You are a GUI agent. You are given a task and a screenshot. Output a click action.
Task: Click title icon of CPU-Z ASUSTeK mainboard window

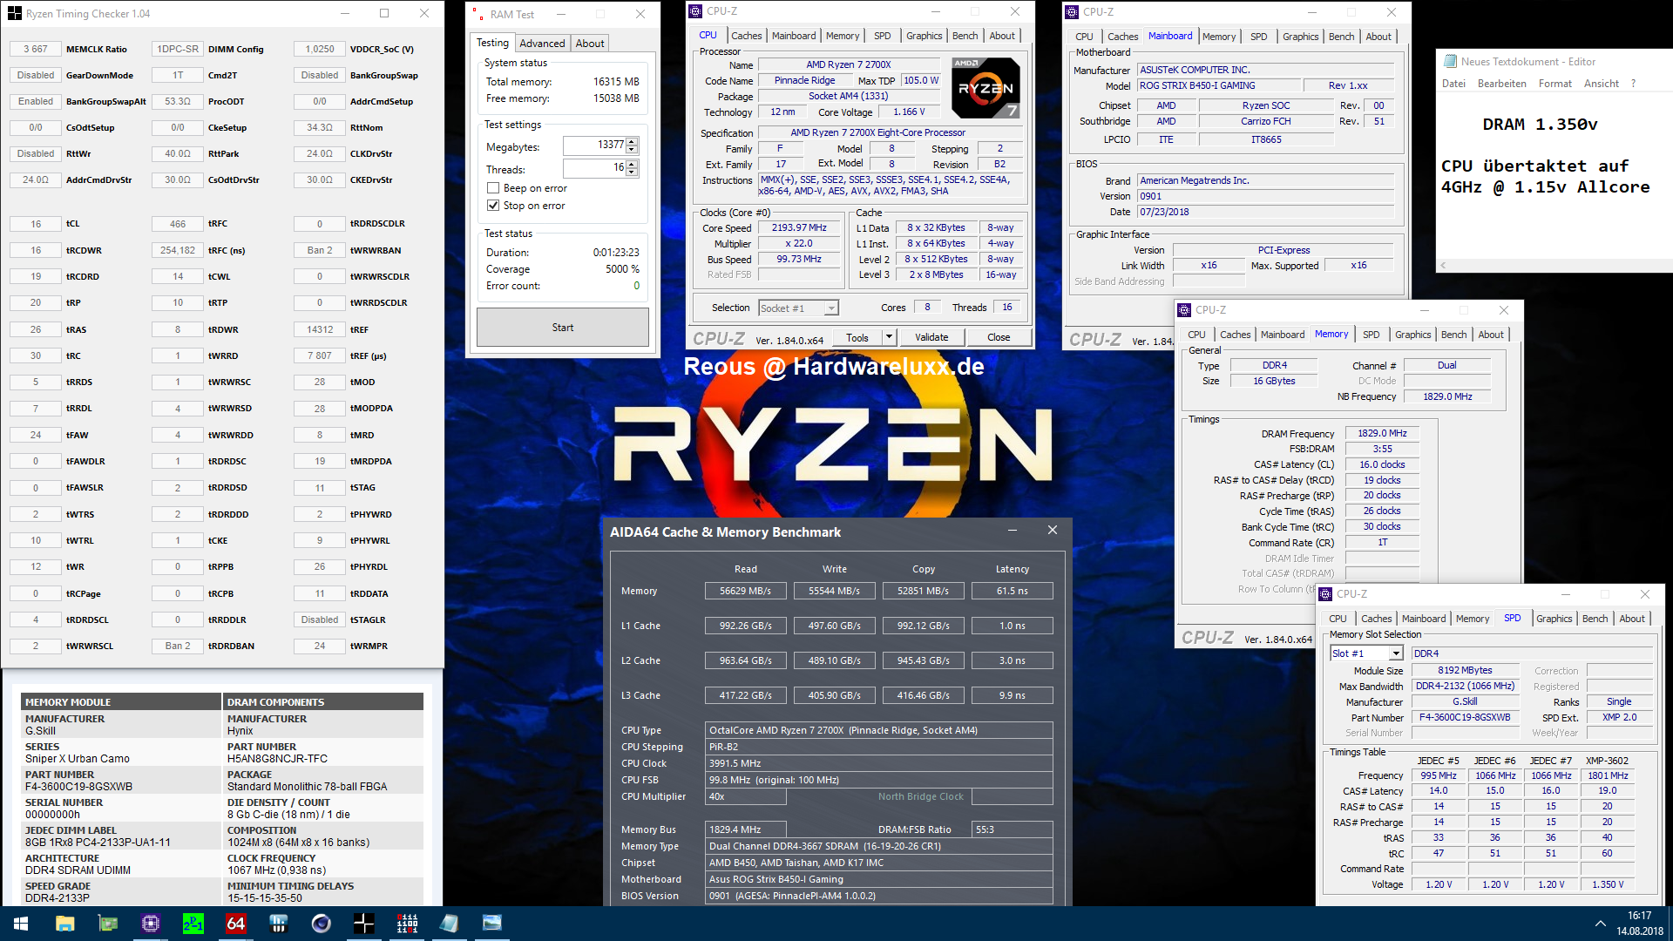[1072, 12]
